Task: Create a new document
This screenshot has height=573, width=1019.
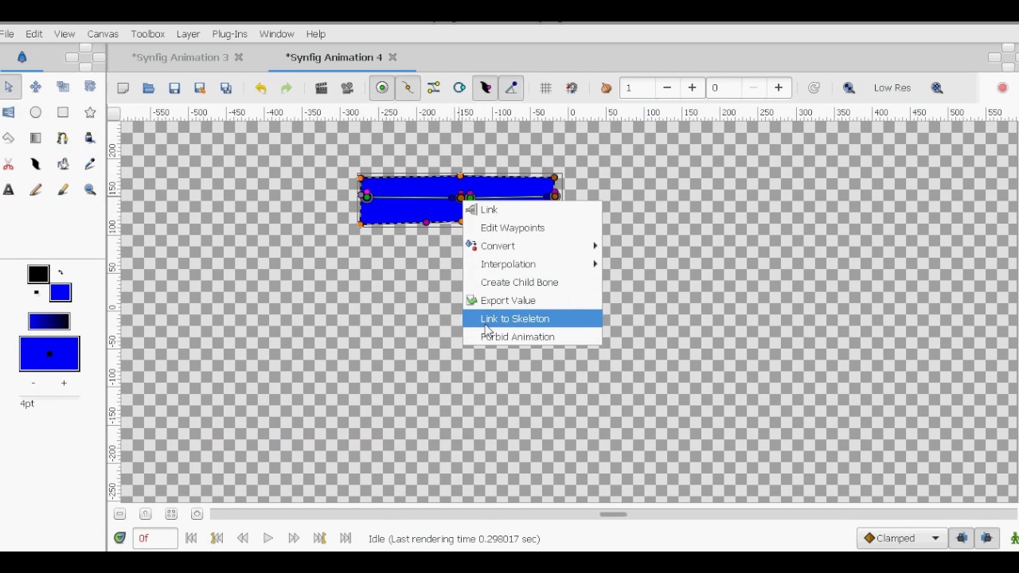Action: click(123, 88)
